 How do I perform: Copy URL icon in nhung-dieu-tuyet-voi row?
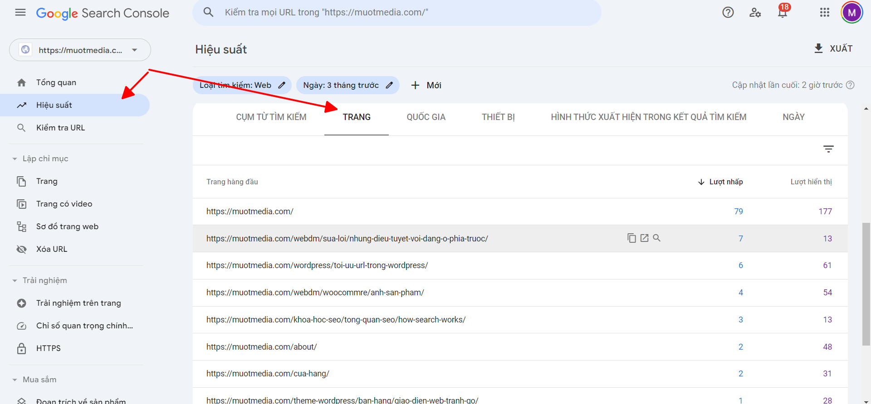pos(631,238)
